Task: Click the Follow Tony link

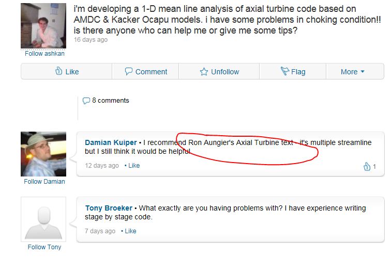Action: pyautogui.click(x=44, y=247)
